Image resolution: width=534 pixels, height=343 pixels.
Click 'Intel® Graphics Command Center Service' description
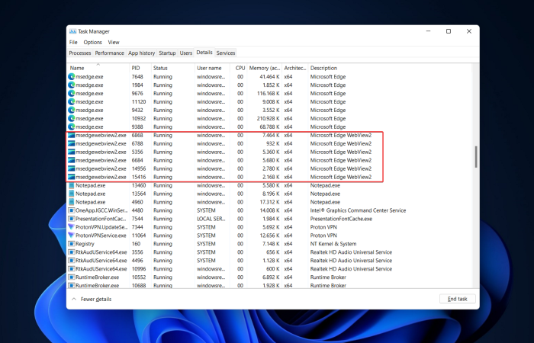(x=358, y=210)
